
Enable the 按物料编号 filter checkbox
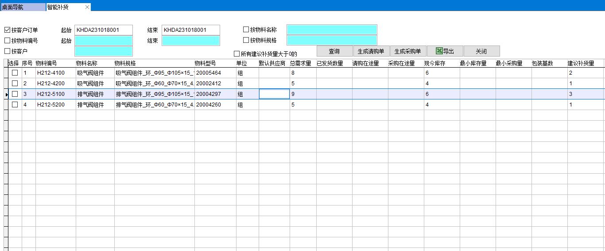tap(7, 41)
